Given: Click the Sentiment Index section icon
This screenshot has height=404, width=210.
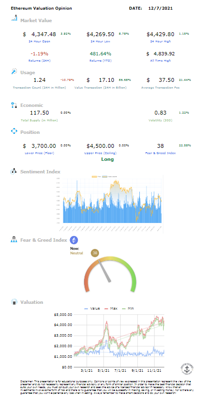Looking at the screenshot, I should pyautogui.click(x=13, y=171).
